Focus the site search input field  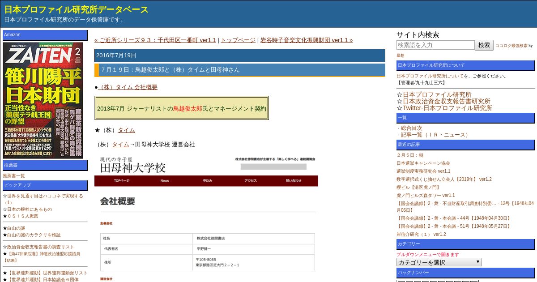435,45
